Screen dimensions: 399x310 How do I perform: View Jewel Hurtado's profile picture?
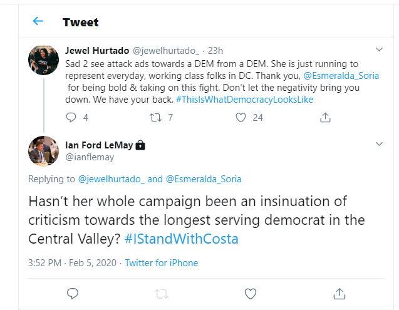[x=44, y=61]
